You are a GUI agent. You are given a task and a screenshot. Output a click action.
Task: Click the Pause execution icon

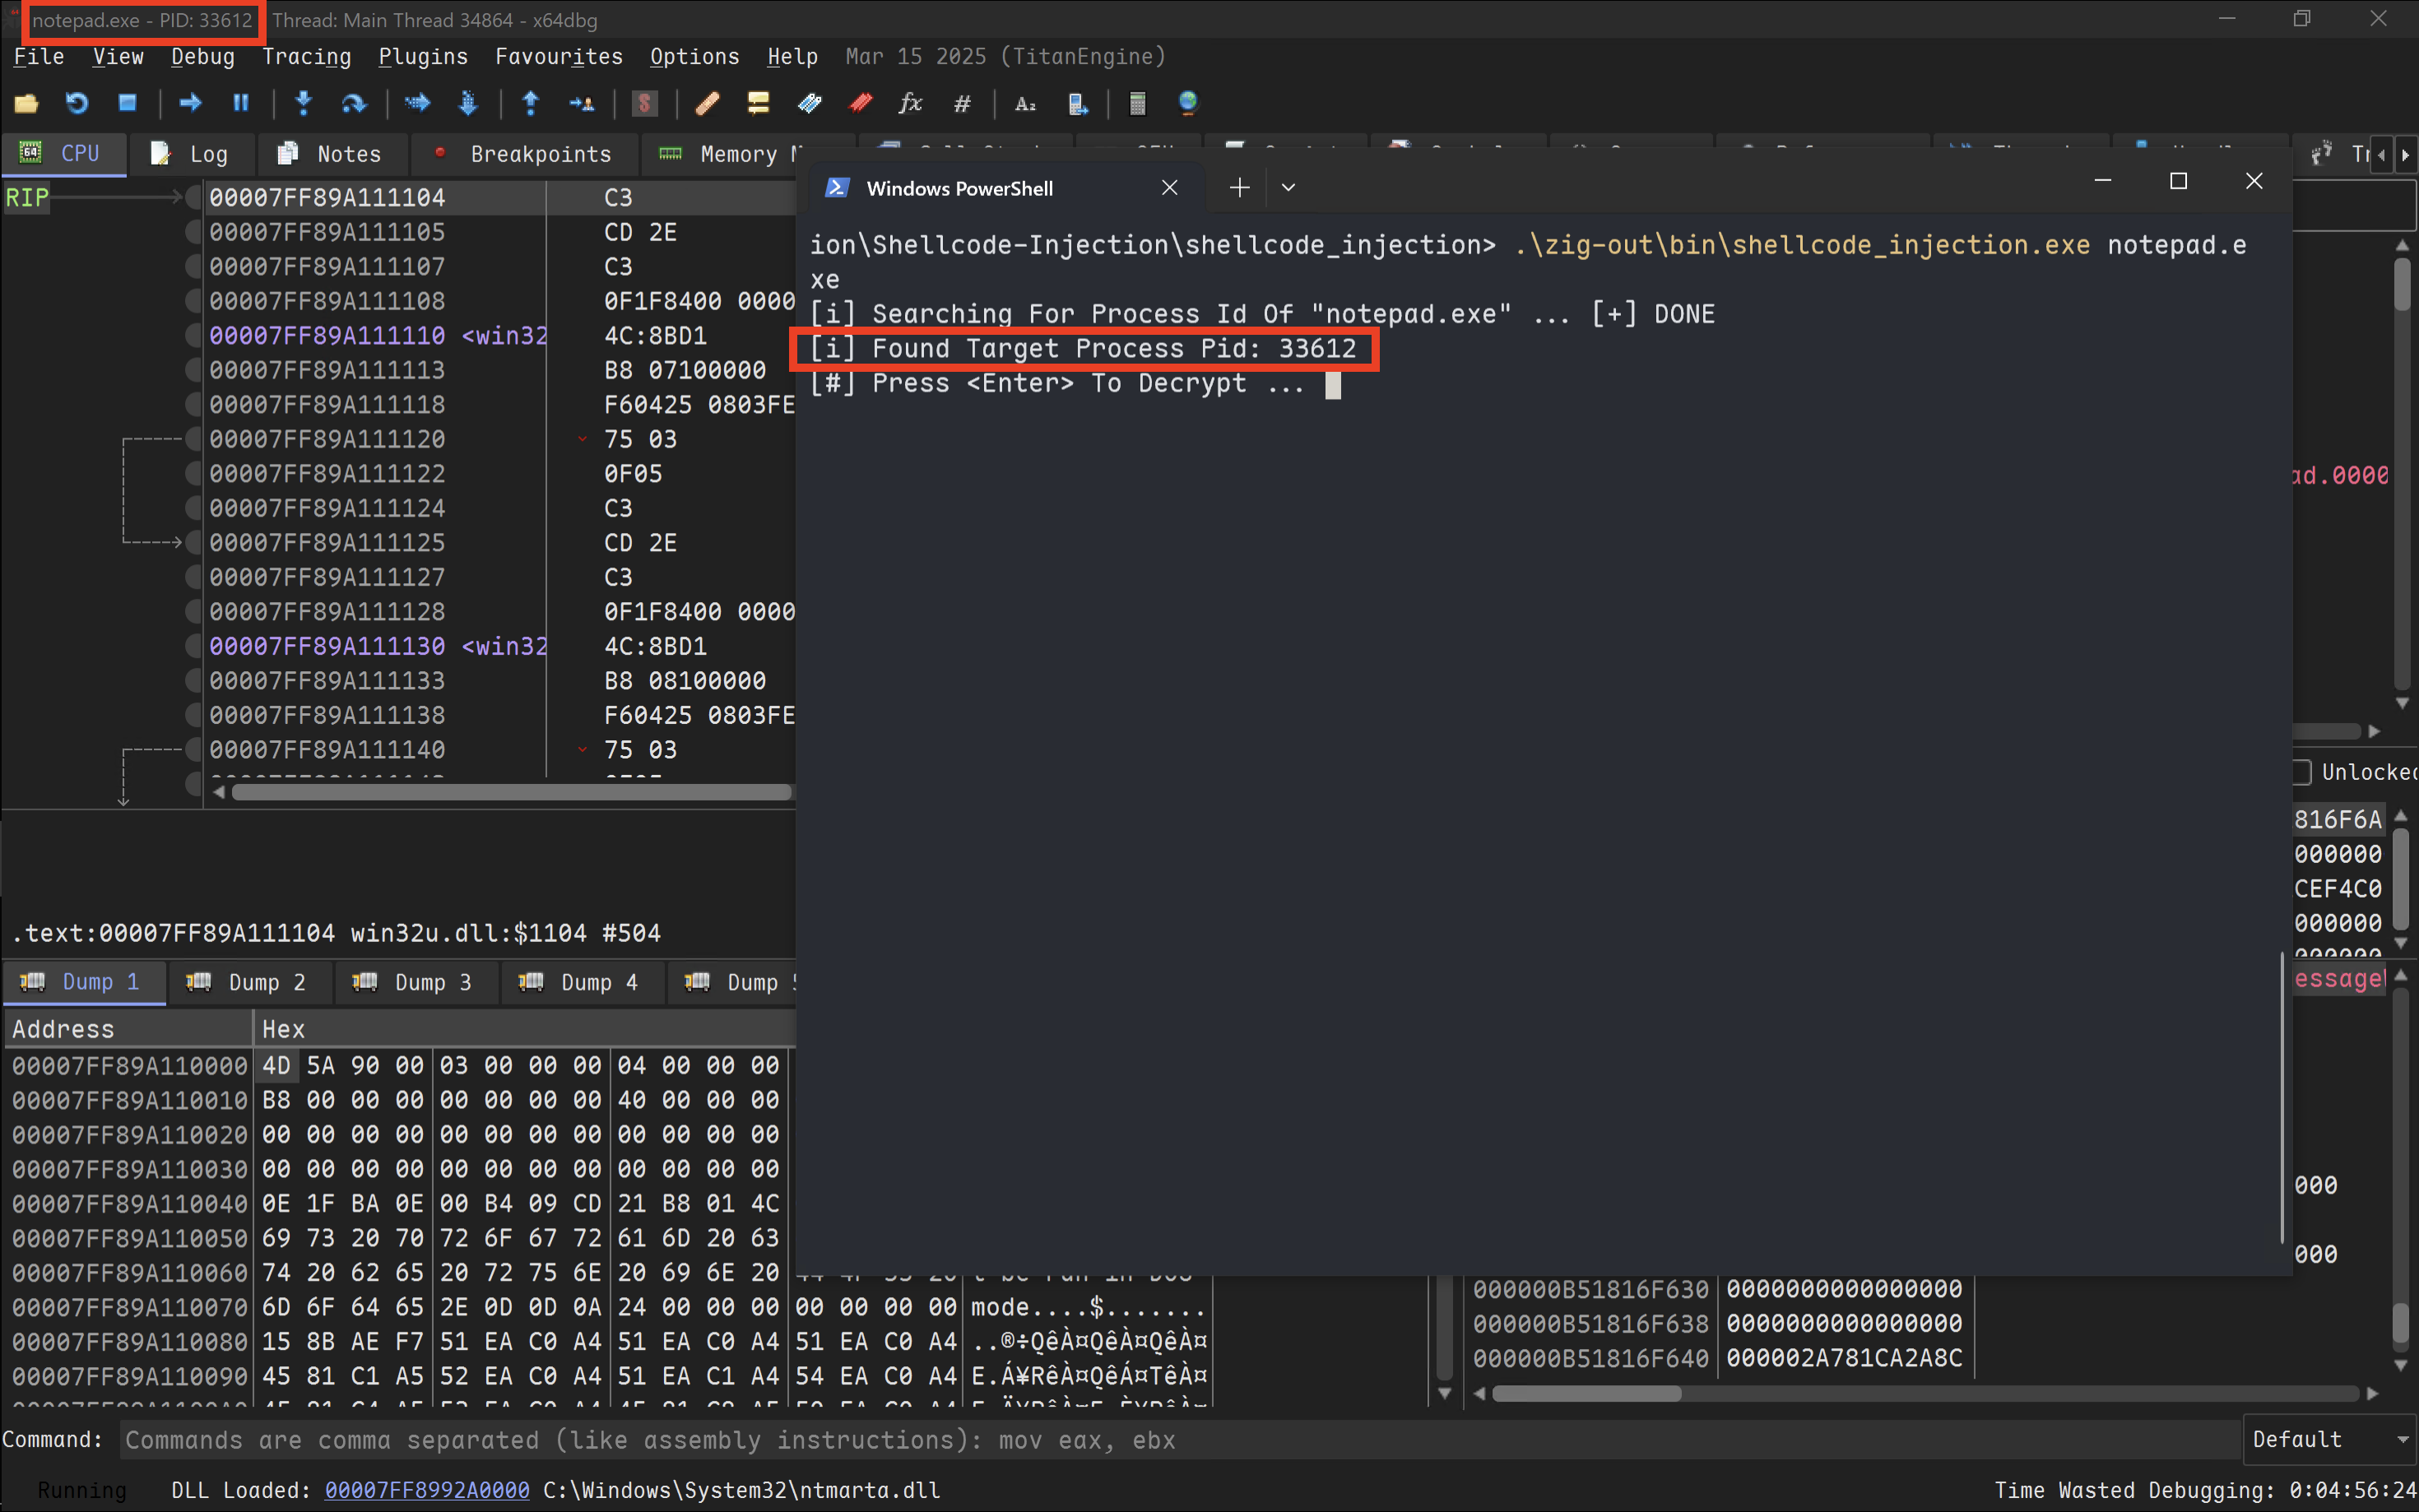tap(241, 103)
